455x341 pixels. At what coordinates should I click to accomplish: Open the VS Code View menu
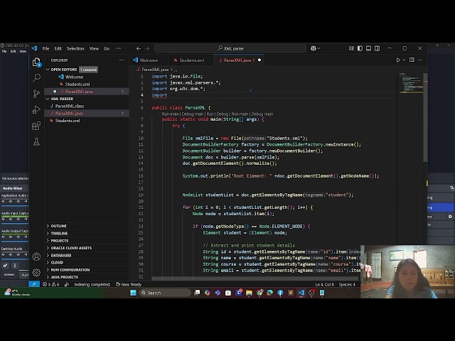(94, 48)
